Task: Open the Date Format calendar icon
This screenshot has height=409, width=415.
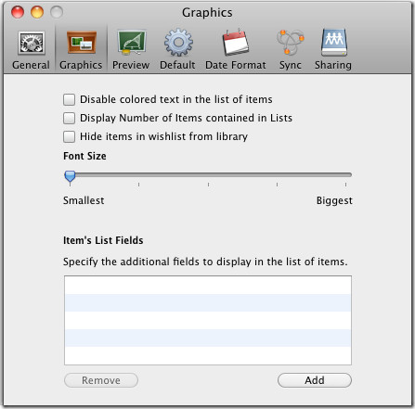Action: point(236,43)
